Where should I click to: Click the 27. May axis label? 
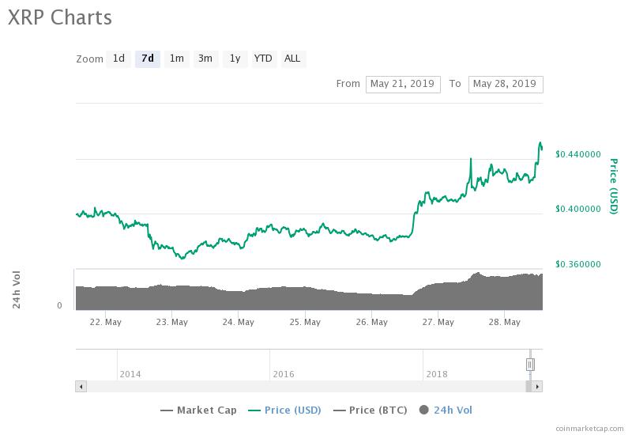[x=438, y=322]
